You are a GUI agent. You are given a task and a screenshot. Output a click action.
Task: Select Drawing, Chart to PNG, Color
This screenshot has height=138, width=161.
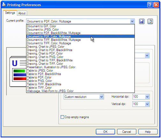[80, 57]
